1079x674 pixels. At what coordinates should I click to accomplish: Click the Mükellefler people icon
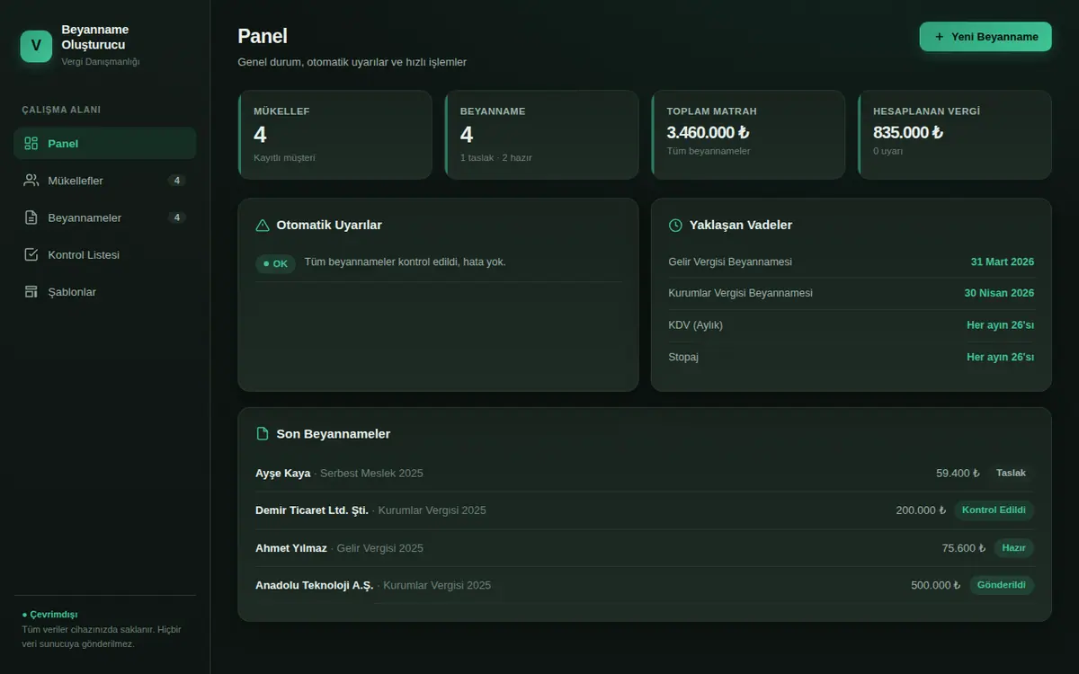tap(31, 181)
